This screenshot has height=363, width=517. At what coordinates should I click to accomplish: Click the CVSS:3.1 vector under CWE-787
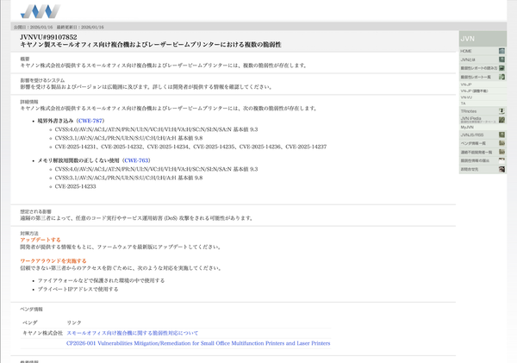[x=128, y=138]
